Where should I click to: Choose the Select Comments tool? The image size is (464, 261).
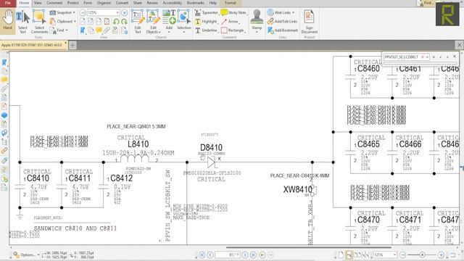pyautogui.click(x=39, y=22)
